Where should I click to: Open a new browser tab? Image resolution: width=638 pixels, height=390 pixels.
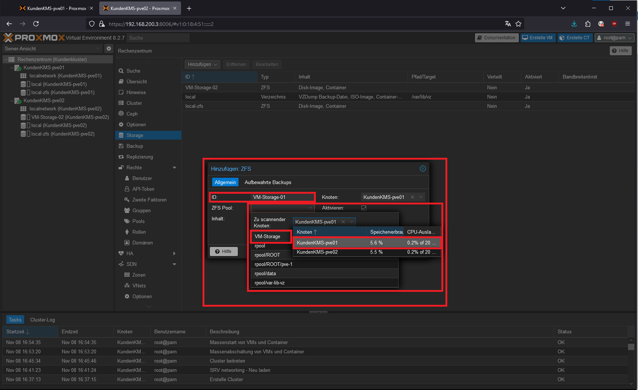tap(189, 8)
